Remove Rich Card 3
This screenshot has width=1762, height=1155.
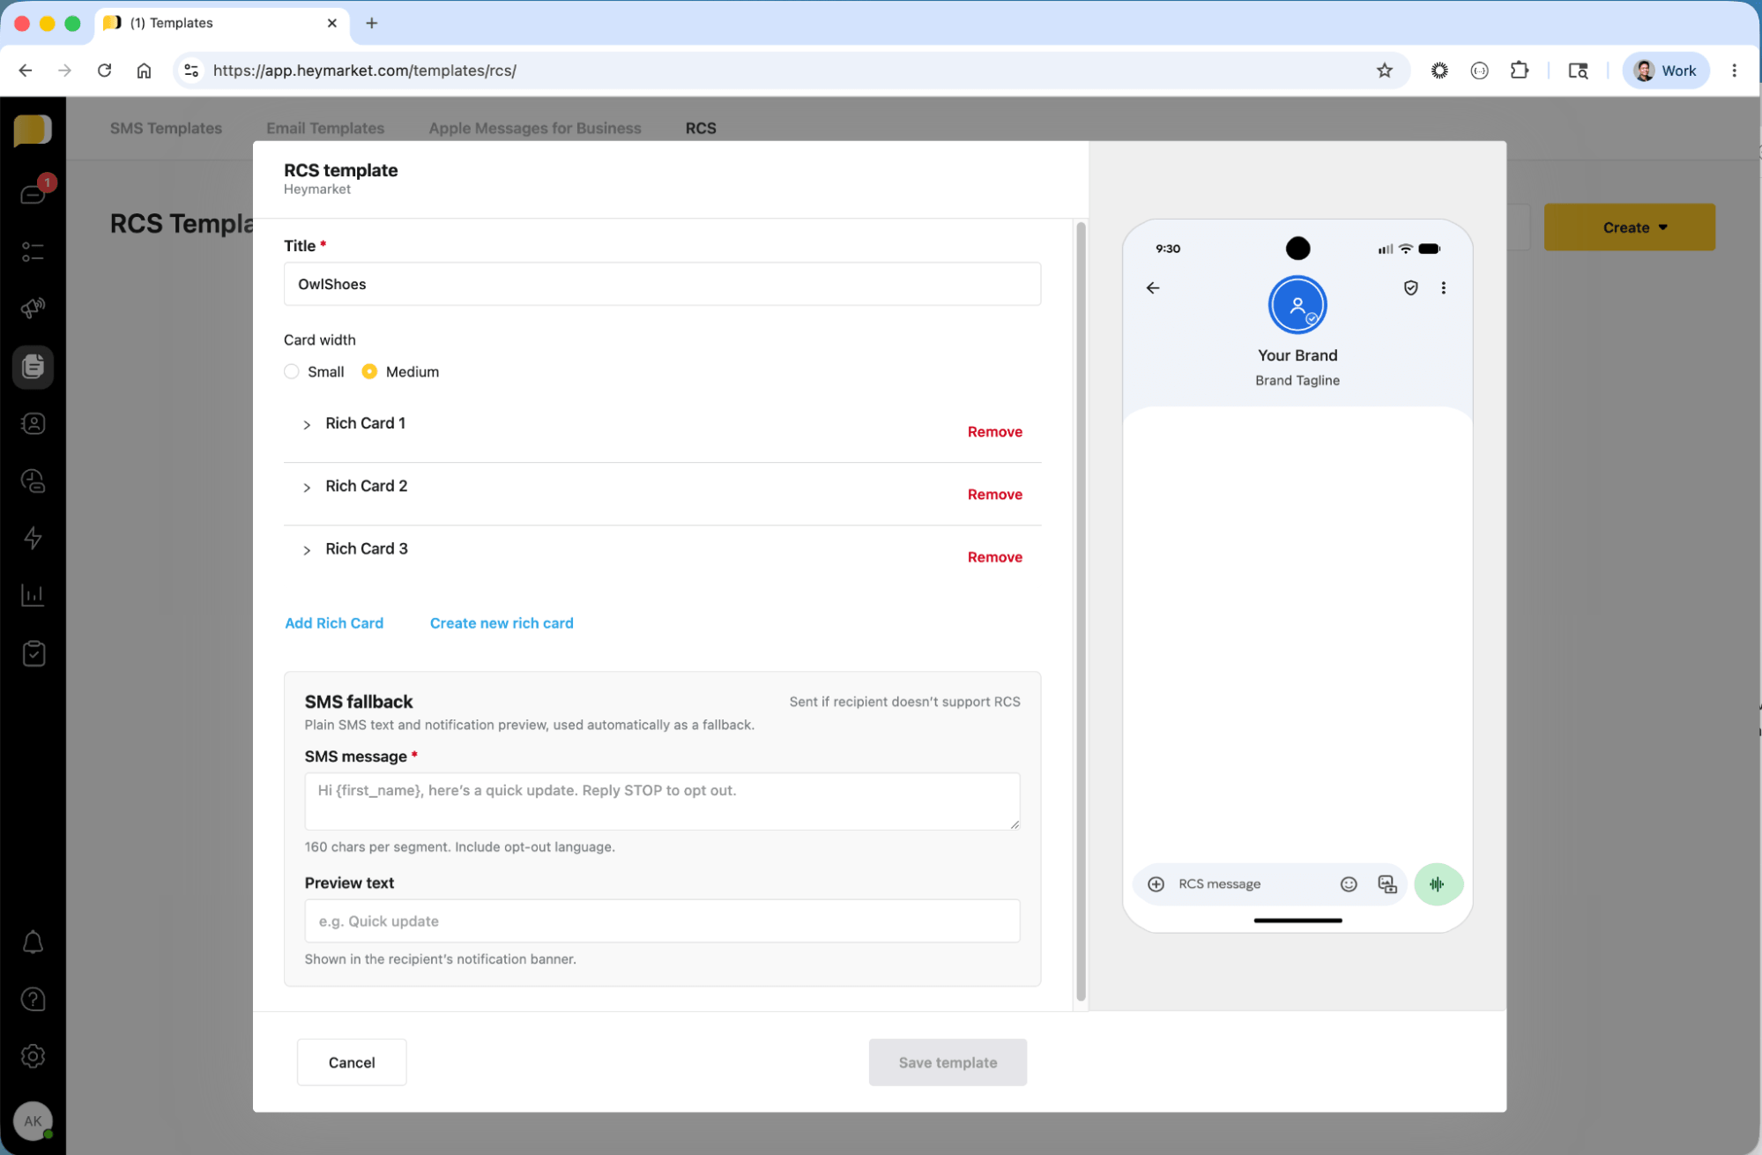tap(994, 556)
